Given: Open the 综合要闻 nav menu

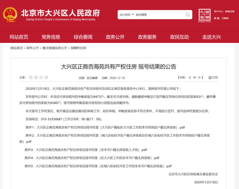Looking at the screenshot, I should pos(83,37).
